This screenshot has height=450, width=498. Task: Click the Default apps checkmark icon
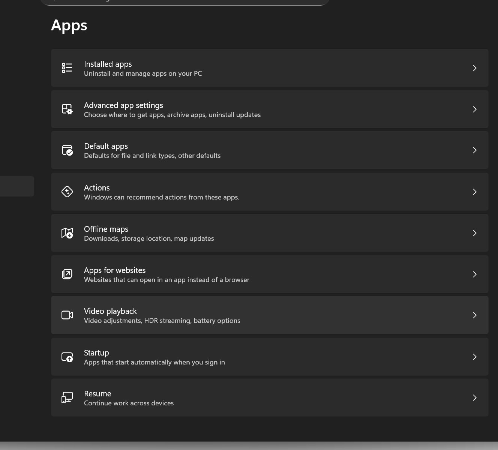click(x=67, y=150)
